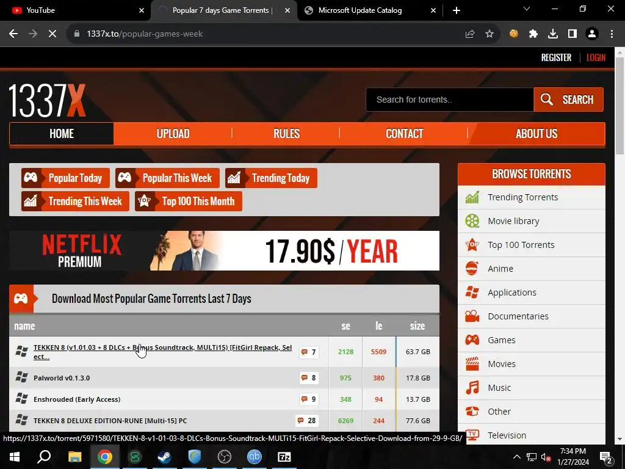Open the REGISTER link
The image size is (625, 469).
556,57
